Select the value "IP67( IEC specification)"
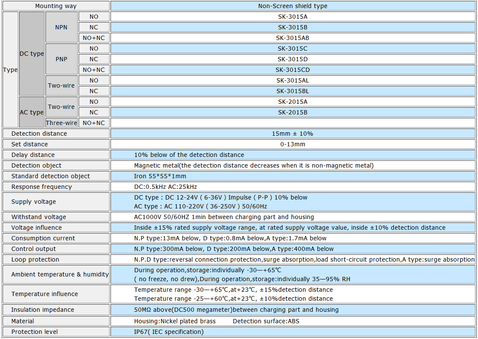The image size is (478, 339). (x=169, y=332)
